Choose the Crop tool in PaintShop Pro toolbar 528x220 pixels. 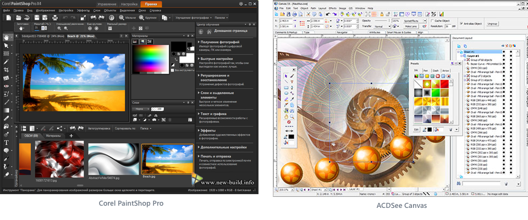(x=6, y=70)
